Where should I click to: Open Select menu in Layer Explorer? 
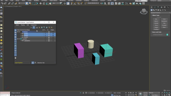point(17,25)
